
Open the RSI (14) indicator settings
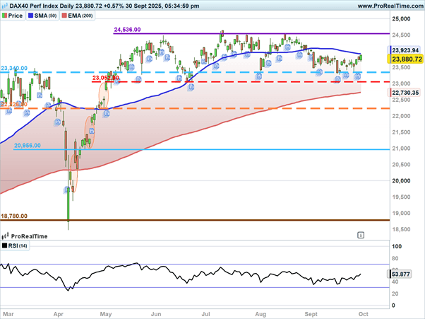coord(17,246)
